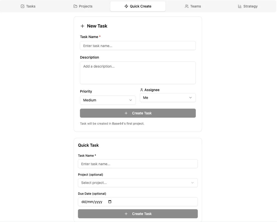The height and width of the screenshot is (222, 277).
Task: Click Create Task button in New Task card
Action: [138, 113]
